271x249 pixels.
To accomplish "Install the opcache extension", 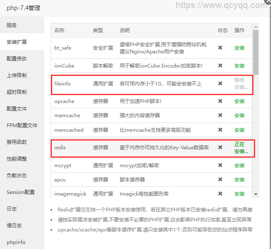I will 239,101.
